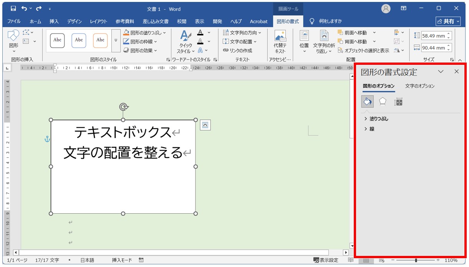Click the rotation handle above text box
This screenshot has width=469, height=267.
tap(123, 106)
